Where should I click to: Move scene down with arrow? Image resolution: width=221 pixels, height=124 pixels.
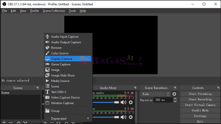tap(25, 122)
